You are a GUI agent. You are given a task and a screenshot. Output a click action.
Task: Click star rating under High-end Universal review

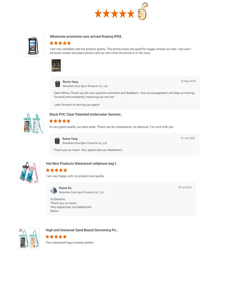click(56, 237)
